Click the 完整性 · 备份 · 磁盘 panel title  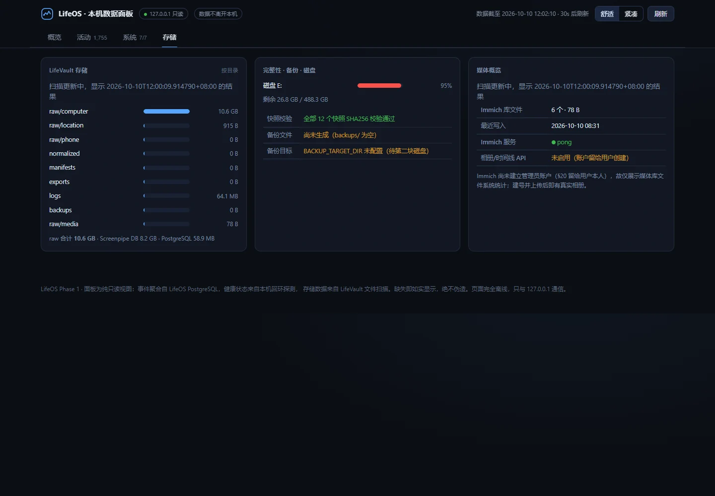pyautogui.click(x=289, y=70)
